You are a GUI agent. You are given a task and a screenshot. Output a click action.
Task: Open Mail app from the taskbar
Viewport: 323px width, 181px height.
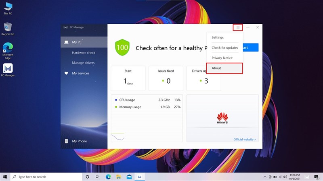pyautogui.click(x=129, y=177)
